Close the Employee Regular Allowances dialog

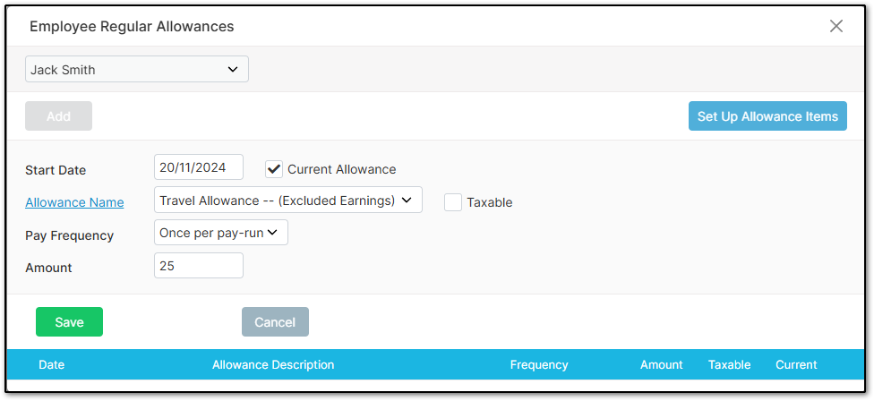[836, 26]
